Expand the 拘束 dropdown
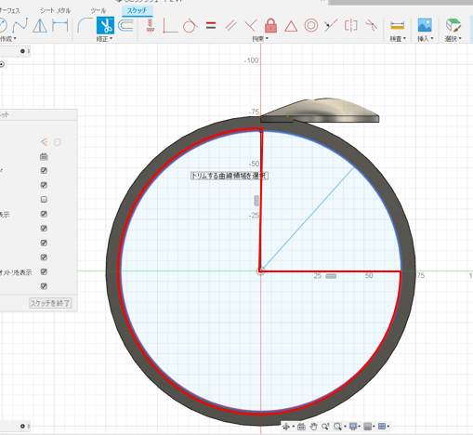The width and height of the screenshot is (473, 435). pyautogui.click(x=260, y=39)
